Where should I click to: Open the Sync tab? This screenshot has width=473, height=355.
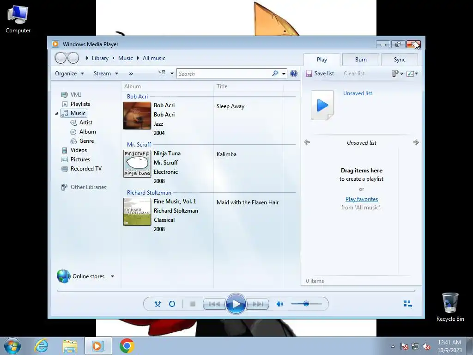click(400, 60)
